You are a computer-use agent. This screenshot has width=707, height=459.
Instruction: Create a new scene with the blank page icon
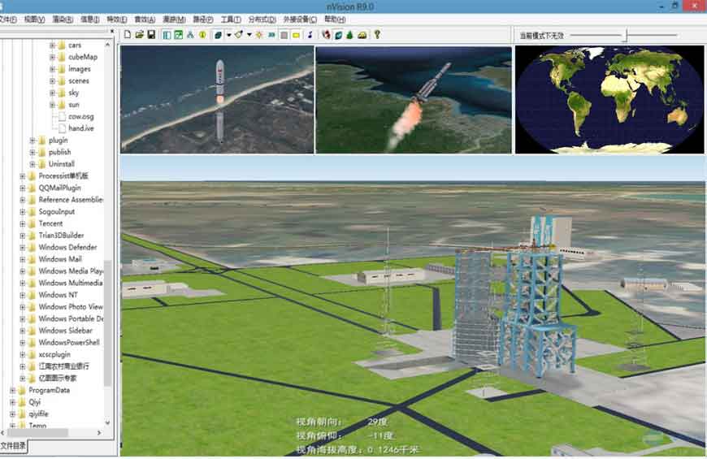coord(128,35)
